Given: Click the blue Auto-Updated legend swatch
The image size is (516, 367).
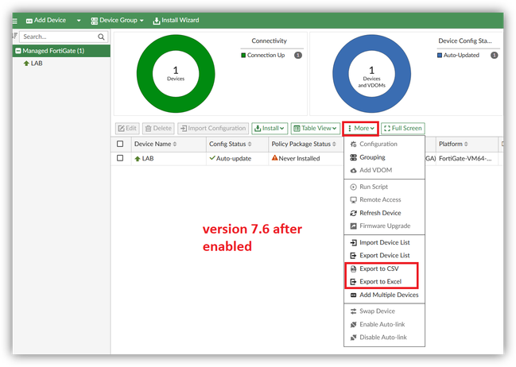Looking at the screenshot, I should (x=440, y=56).
